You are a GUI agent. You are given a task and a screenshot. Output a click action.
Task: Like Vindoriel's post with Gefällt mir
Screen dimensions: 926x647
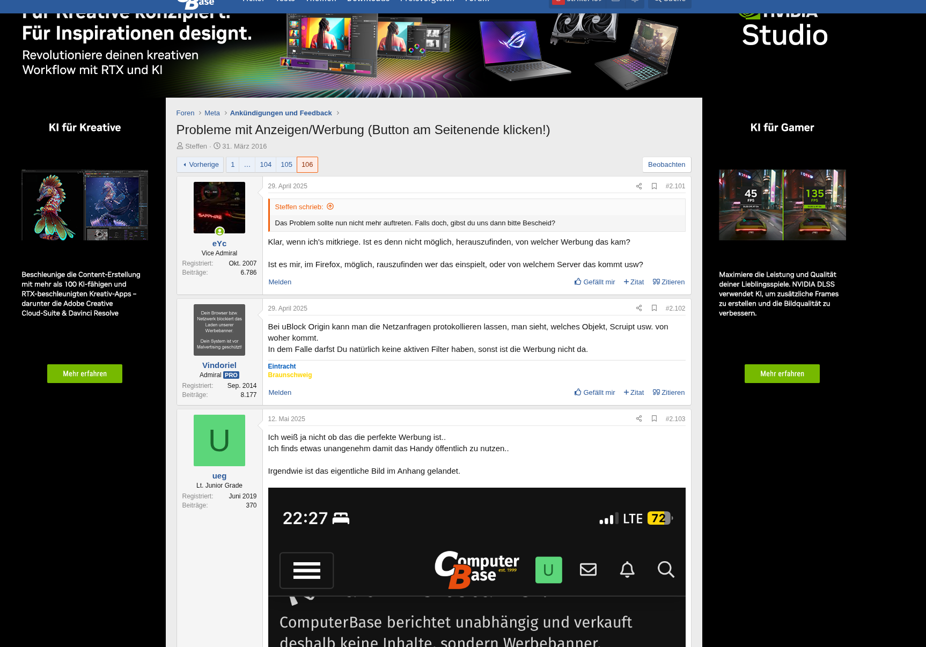click(594, 393)
